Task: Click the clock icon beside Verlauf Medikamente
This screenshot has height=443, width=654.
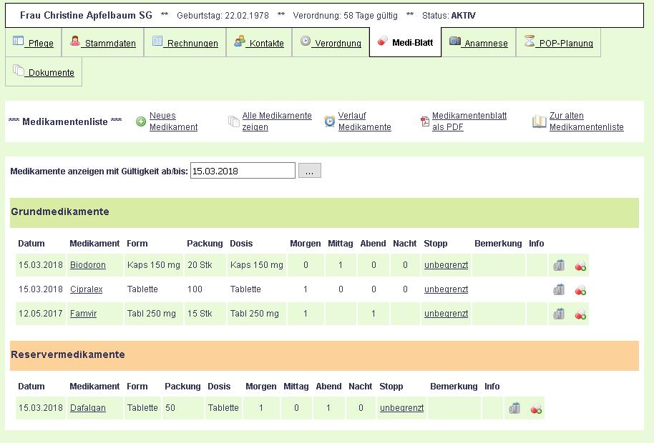Action: click(329, 121)
